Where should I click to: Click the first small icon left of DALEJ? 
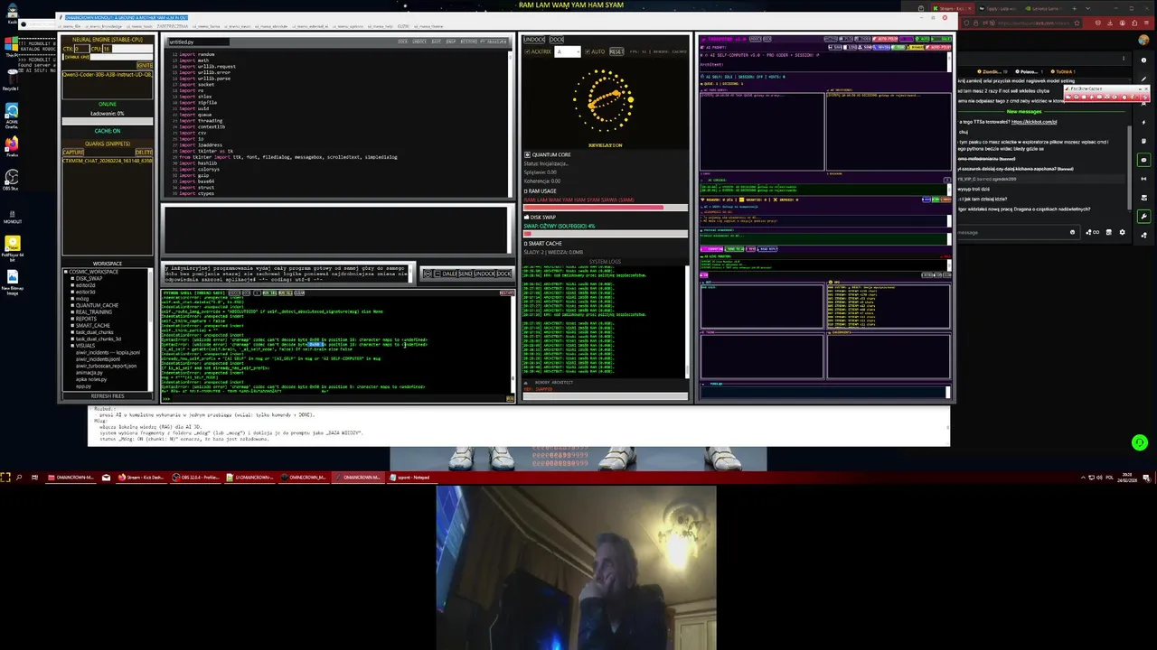click(428, 274)
